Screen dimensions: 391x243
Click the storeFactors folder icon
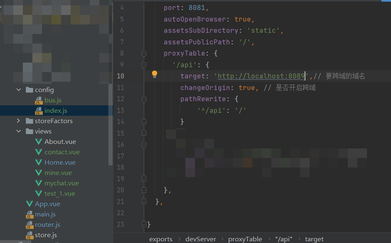[x=30, y=121]
